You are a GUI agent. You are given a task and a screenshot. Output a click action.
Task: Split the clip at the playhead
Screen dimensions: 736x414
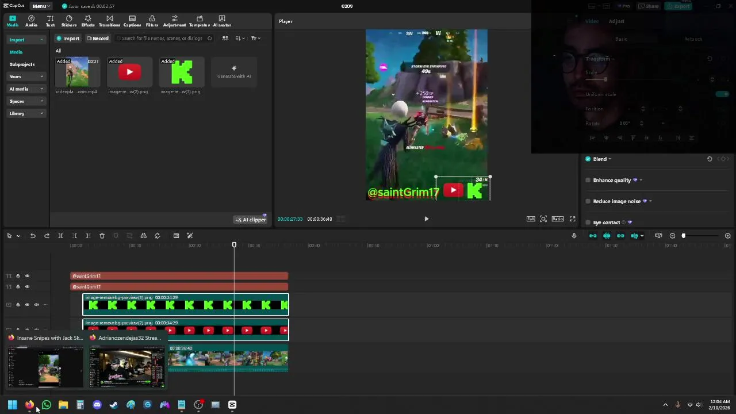(60, 236)
